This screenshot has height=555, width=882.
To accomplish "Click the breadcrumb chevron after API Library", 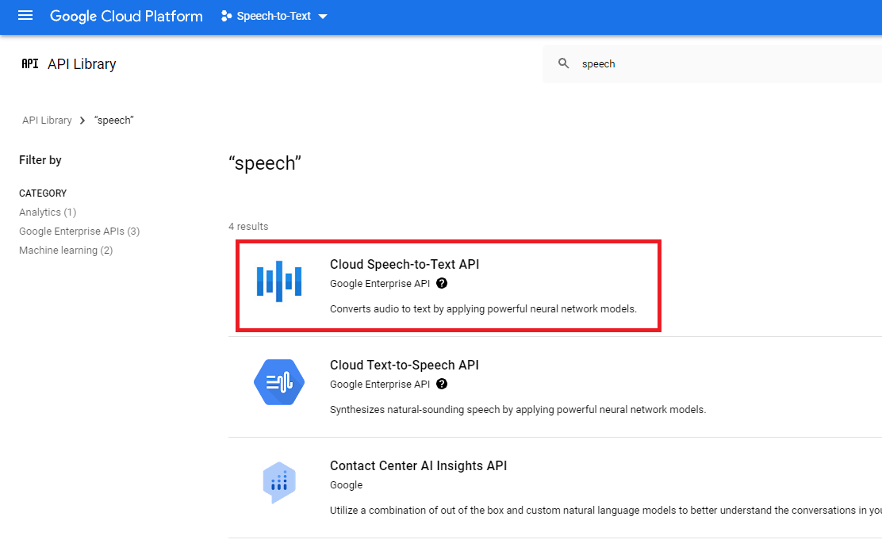I will 82,121.
